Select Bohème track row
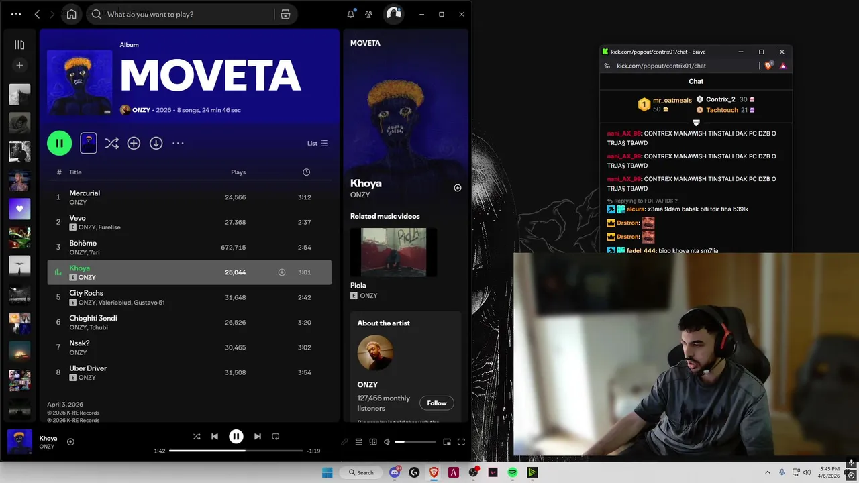Image resolution: width=859 pixels, height=483 pixels. (x=189, y=248)
